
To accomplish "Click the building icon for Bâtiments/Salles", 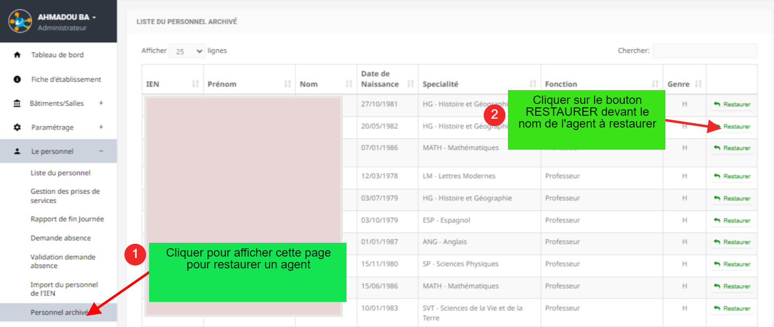I will point(17,103).
